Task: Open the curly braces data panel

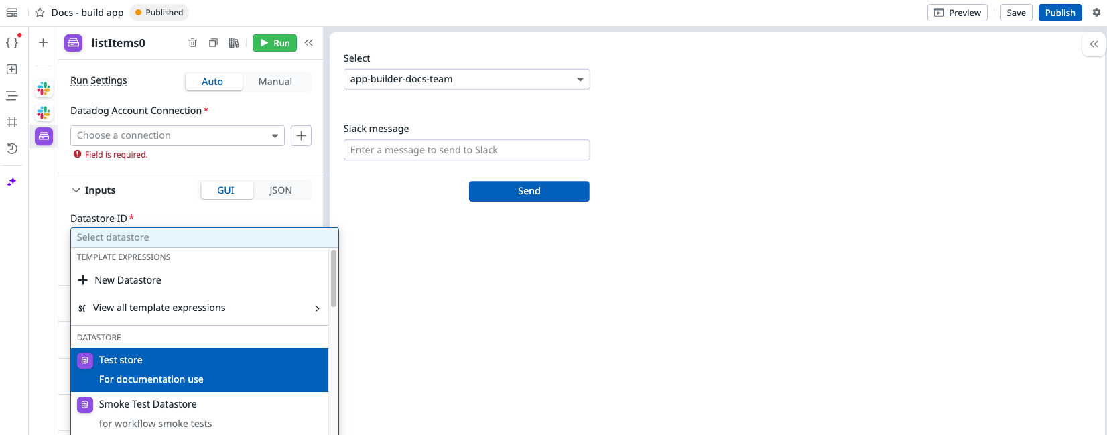Action: tap(12, 43)
